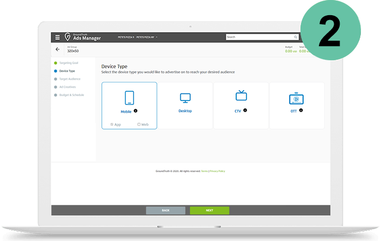Show info tooltip next to OTT
The image size is (381, 241).
(301, 110)
